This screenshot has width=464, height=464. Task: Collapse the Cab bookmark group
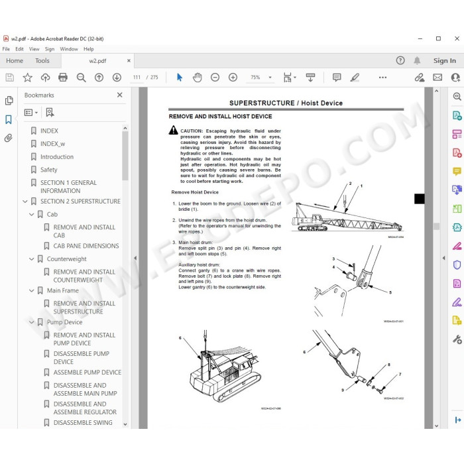pos(31,215)
